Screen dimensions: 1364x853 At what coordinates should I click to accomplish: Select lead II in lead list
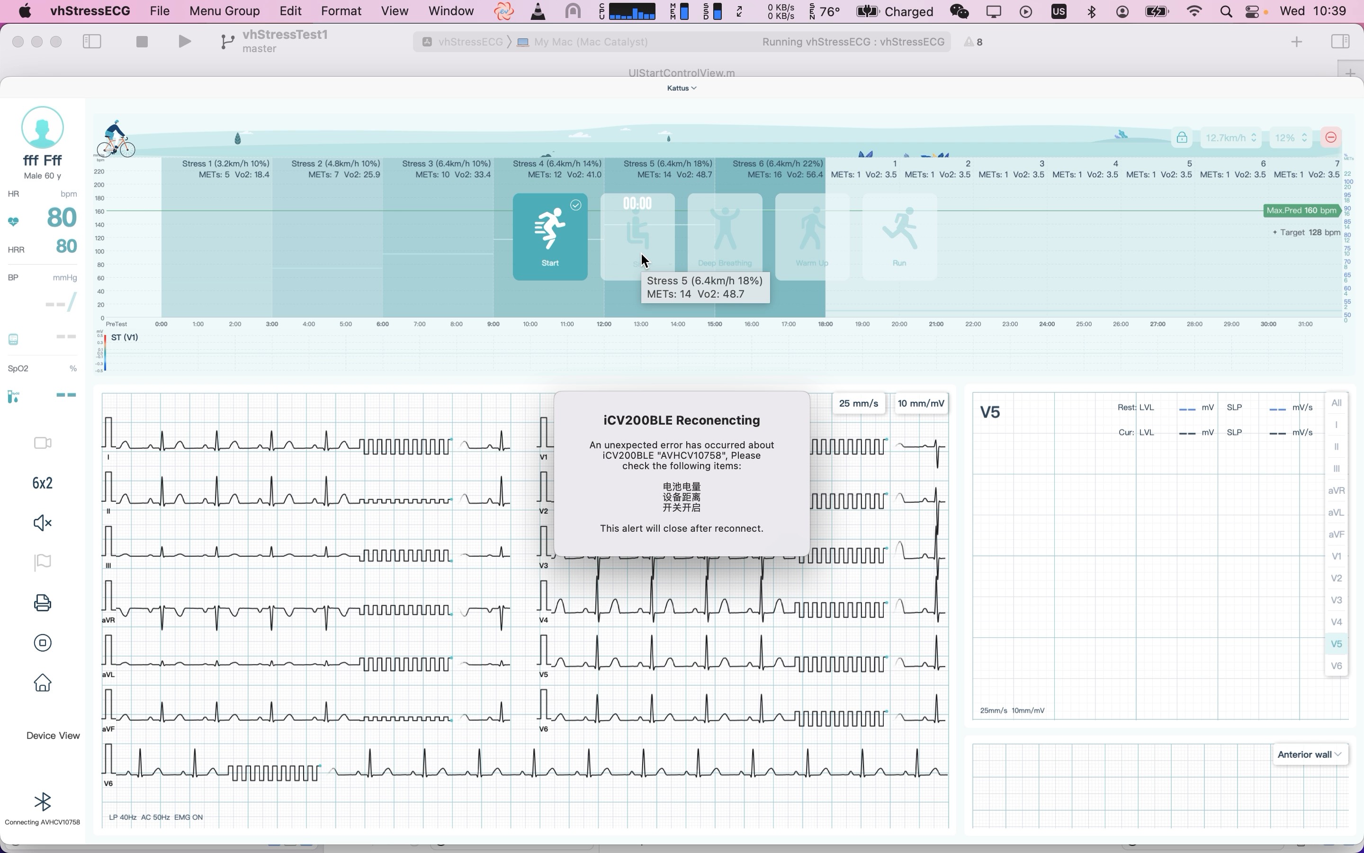(1337, 447)
